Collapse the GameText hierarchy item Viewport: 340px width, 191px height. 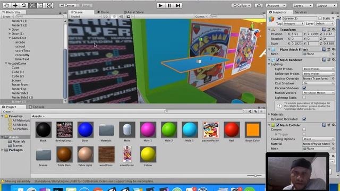coord(10,38)
